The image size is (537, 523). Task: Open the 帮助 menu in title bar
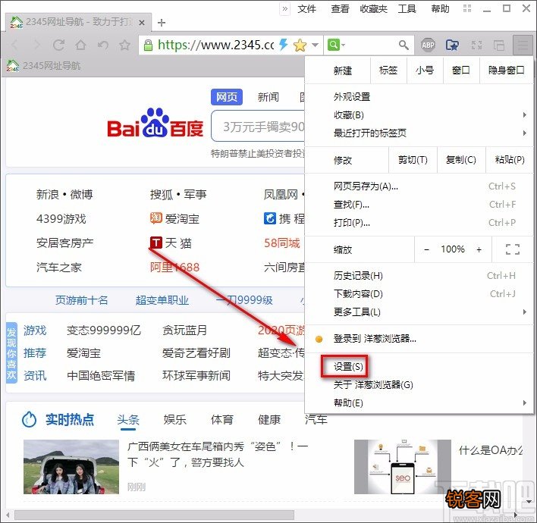[440, 8]
